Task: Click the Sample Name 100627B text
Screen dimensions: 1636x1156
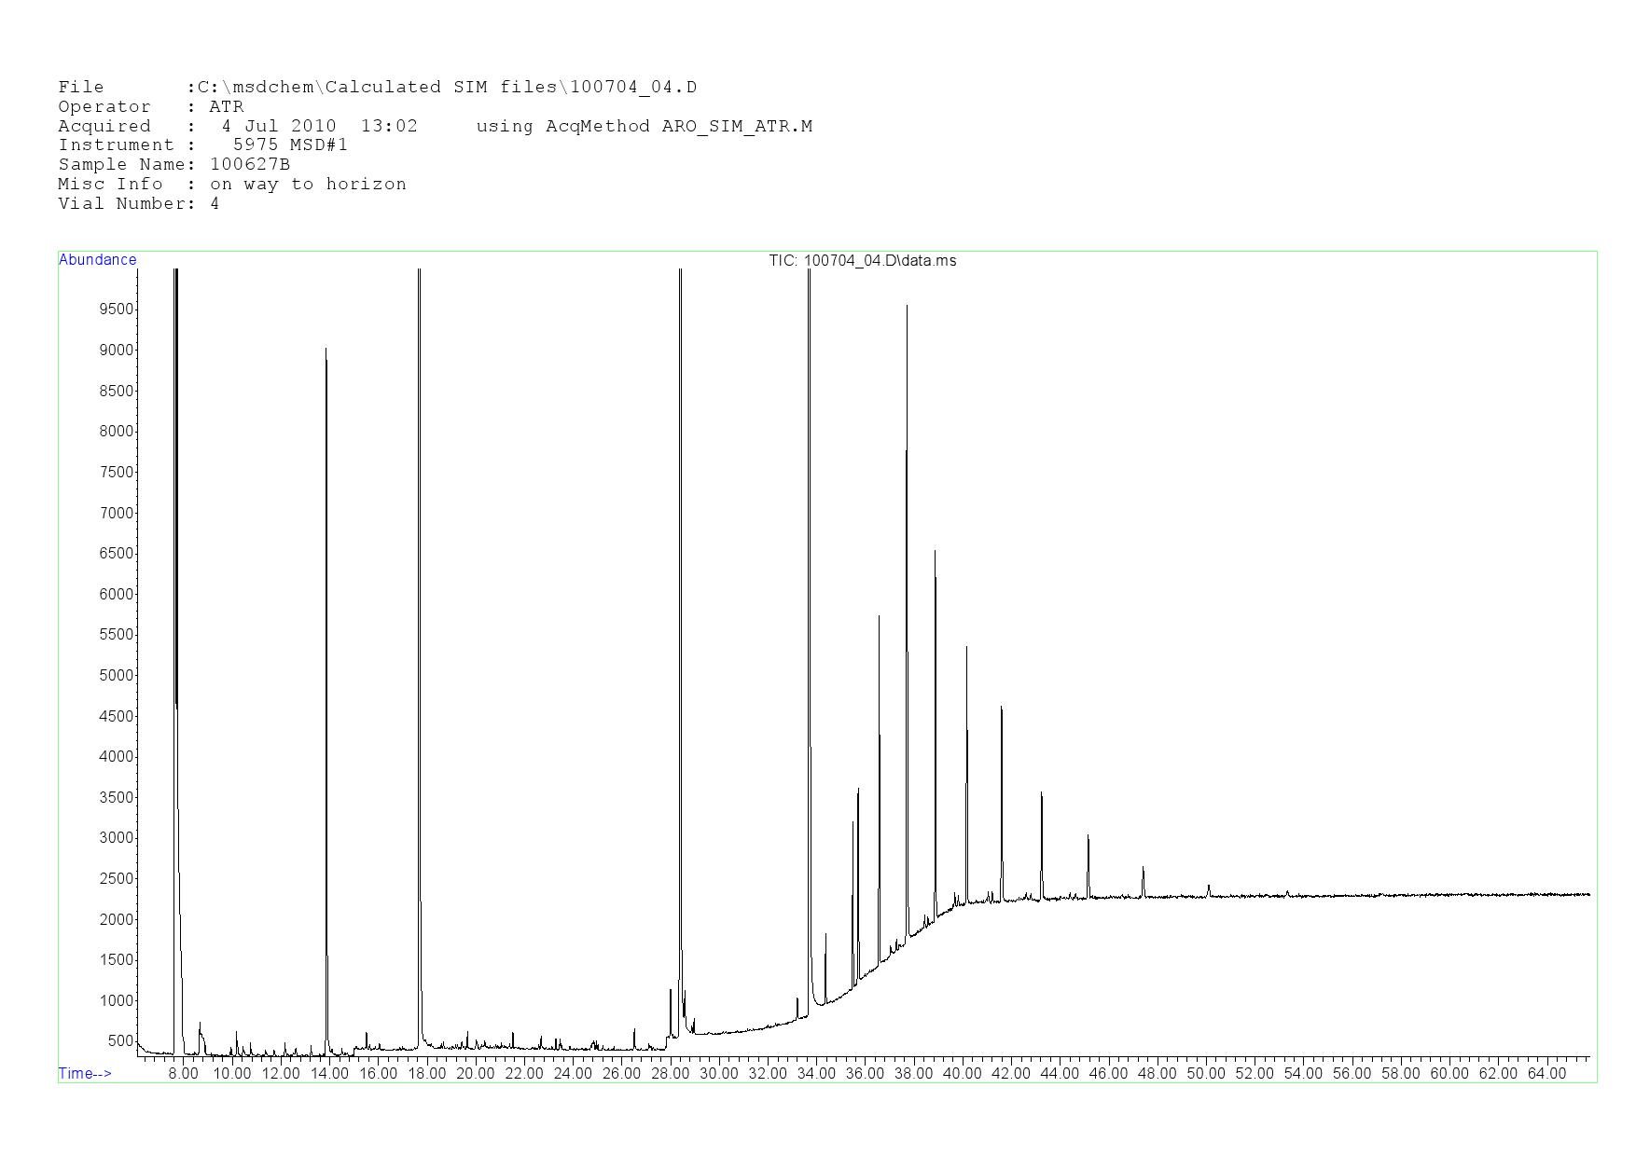Action: [x=249, y=165]
